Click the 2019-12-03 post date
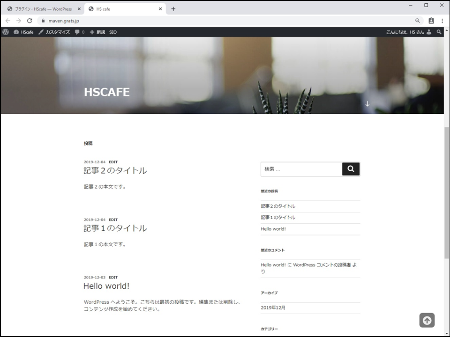 94,277
